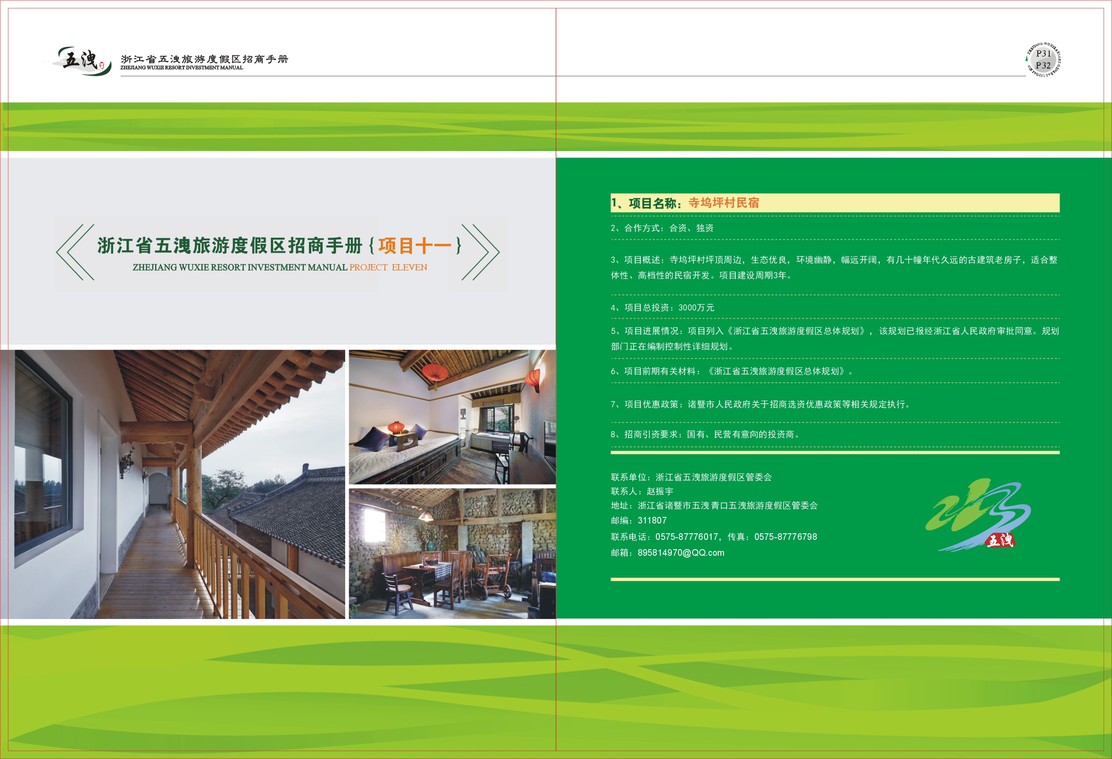
Task: Click the PROJECT ELEVEN orange subtitle
Action: click(x=388, y=268)
